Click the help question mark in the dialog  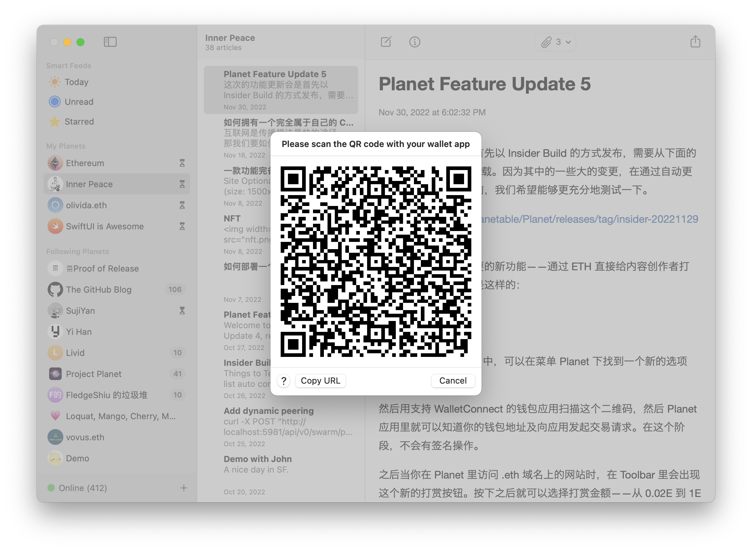(x=284, y=381)
